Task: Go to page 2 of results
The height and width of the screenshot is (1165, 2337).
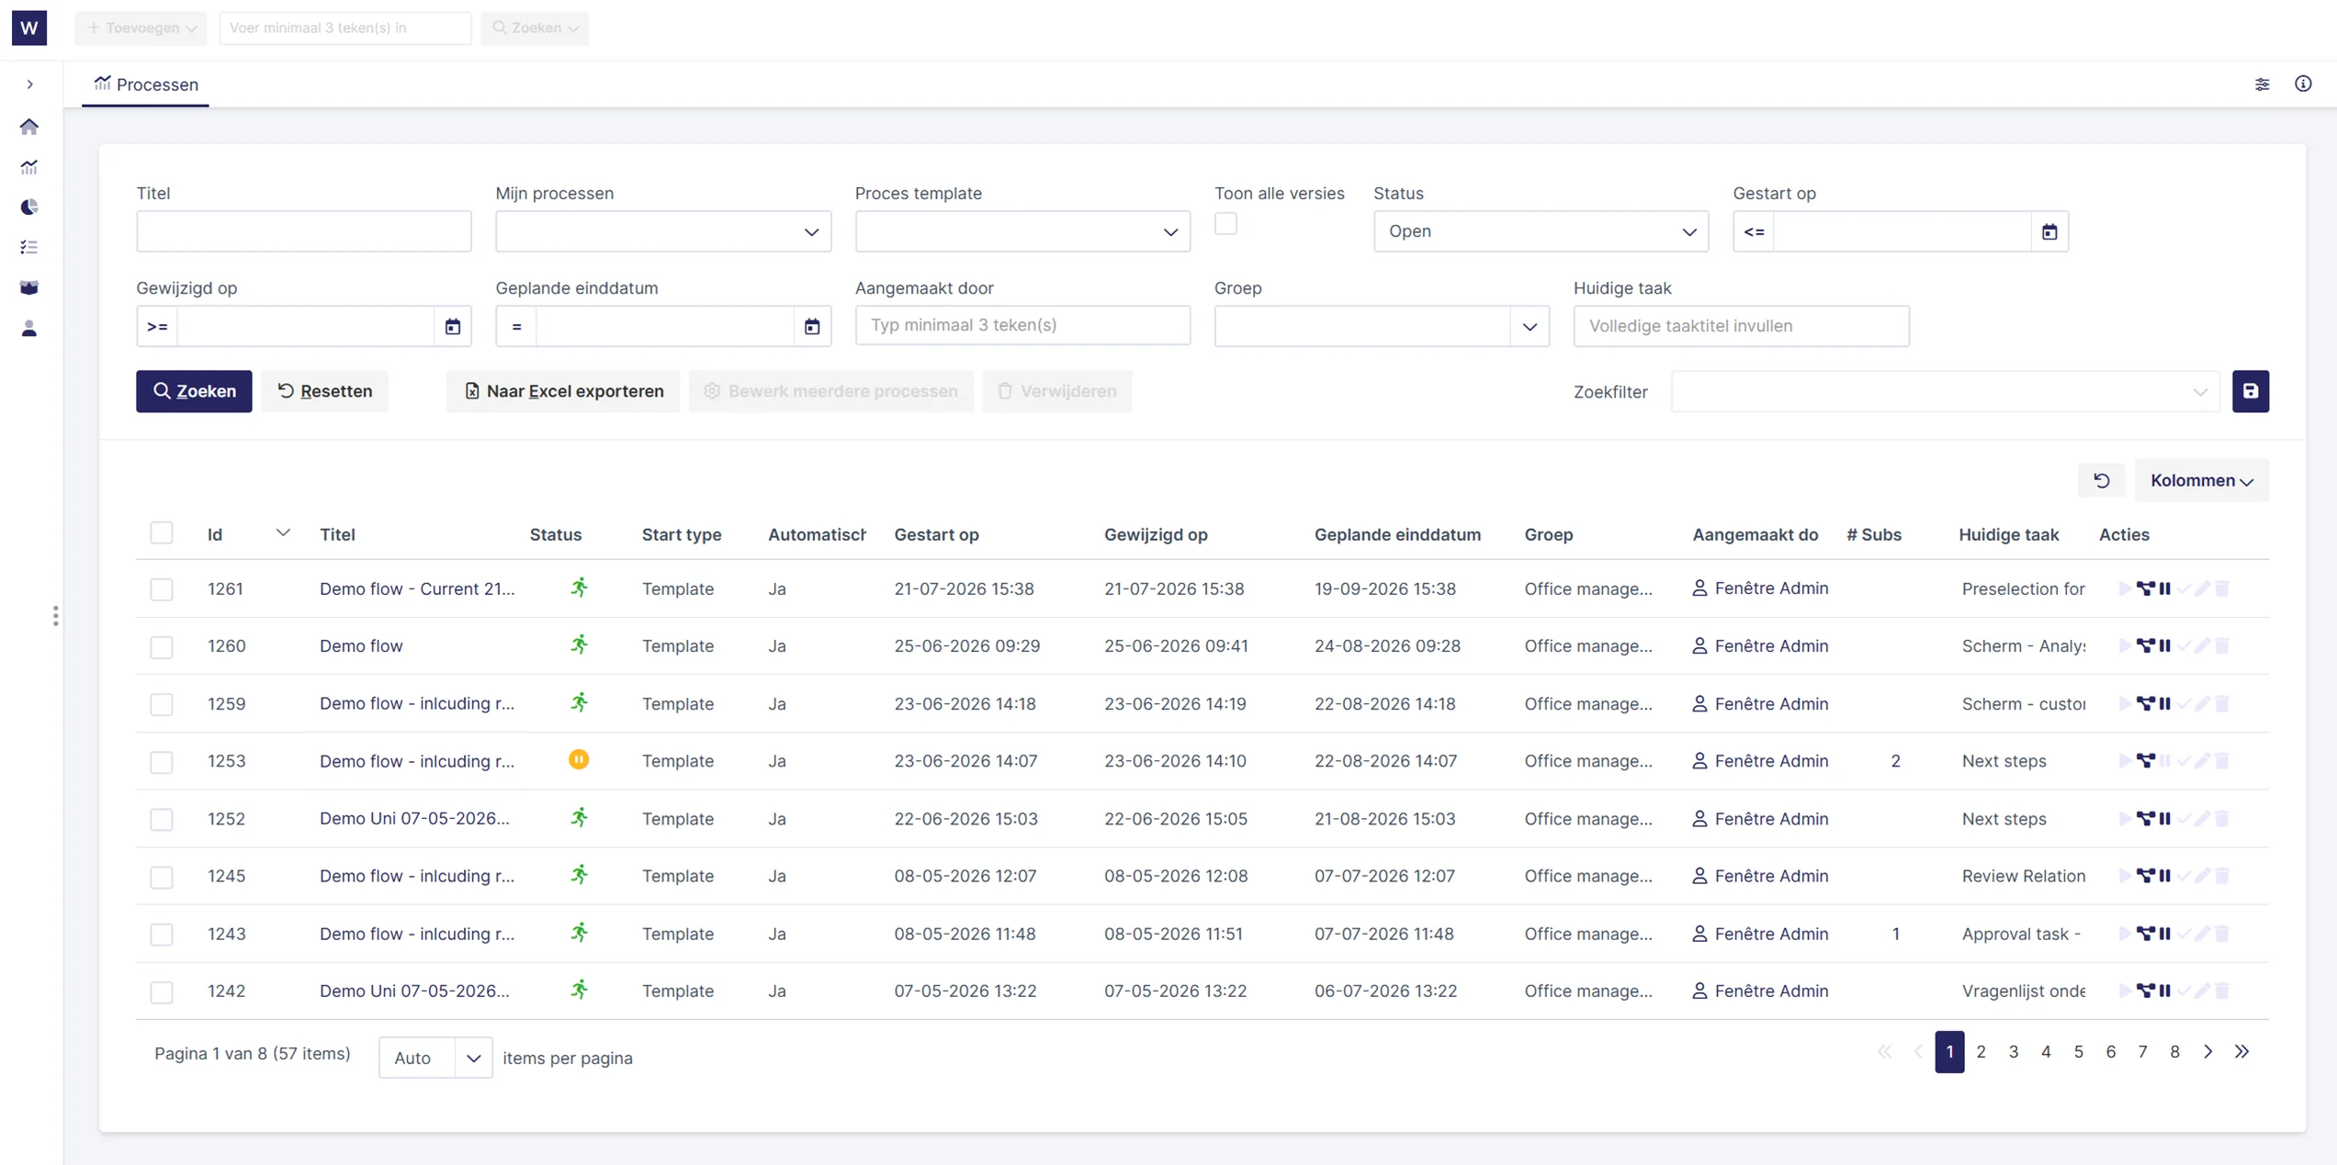Action: pos(1981,1052)
